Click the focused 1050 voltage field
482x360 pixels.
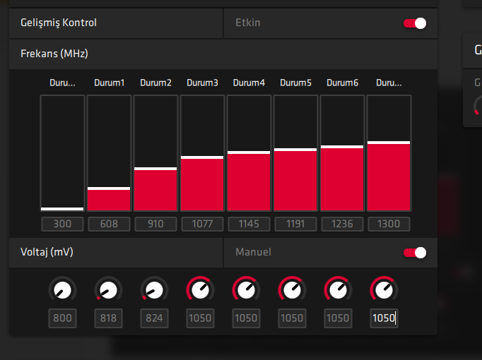tap(384, 318)
